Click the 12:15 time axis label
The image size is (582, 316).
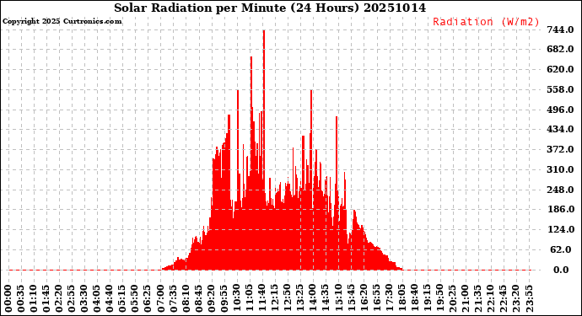coord(275,298)
